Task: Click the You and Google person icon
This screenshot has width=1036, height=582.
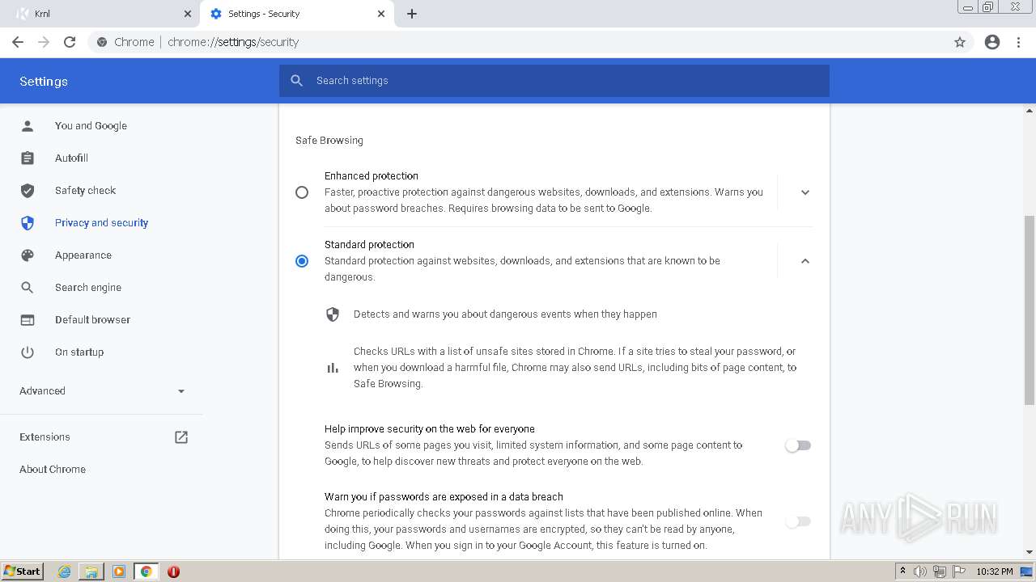Action: click(28, 126)
